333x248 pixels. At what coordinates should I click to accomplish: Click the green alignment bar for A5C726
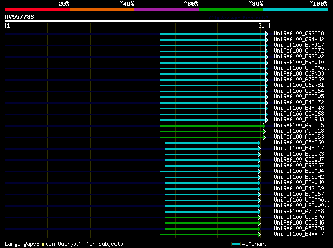(212, 229)
